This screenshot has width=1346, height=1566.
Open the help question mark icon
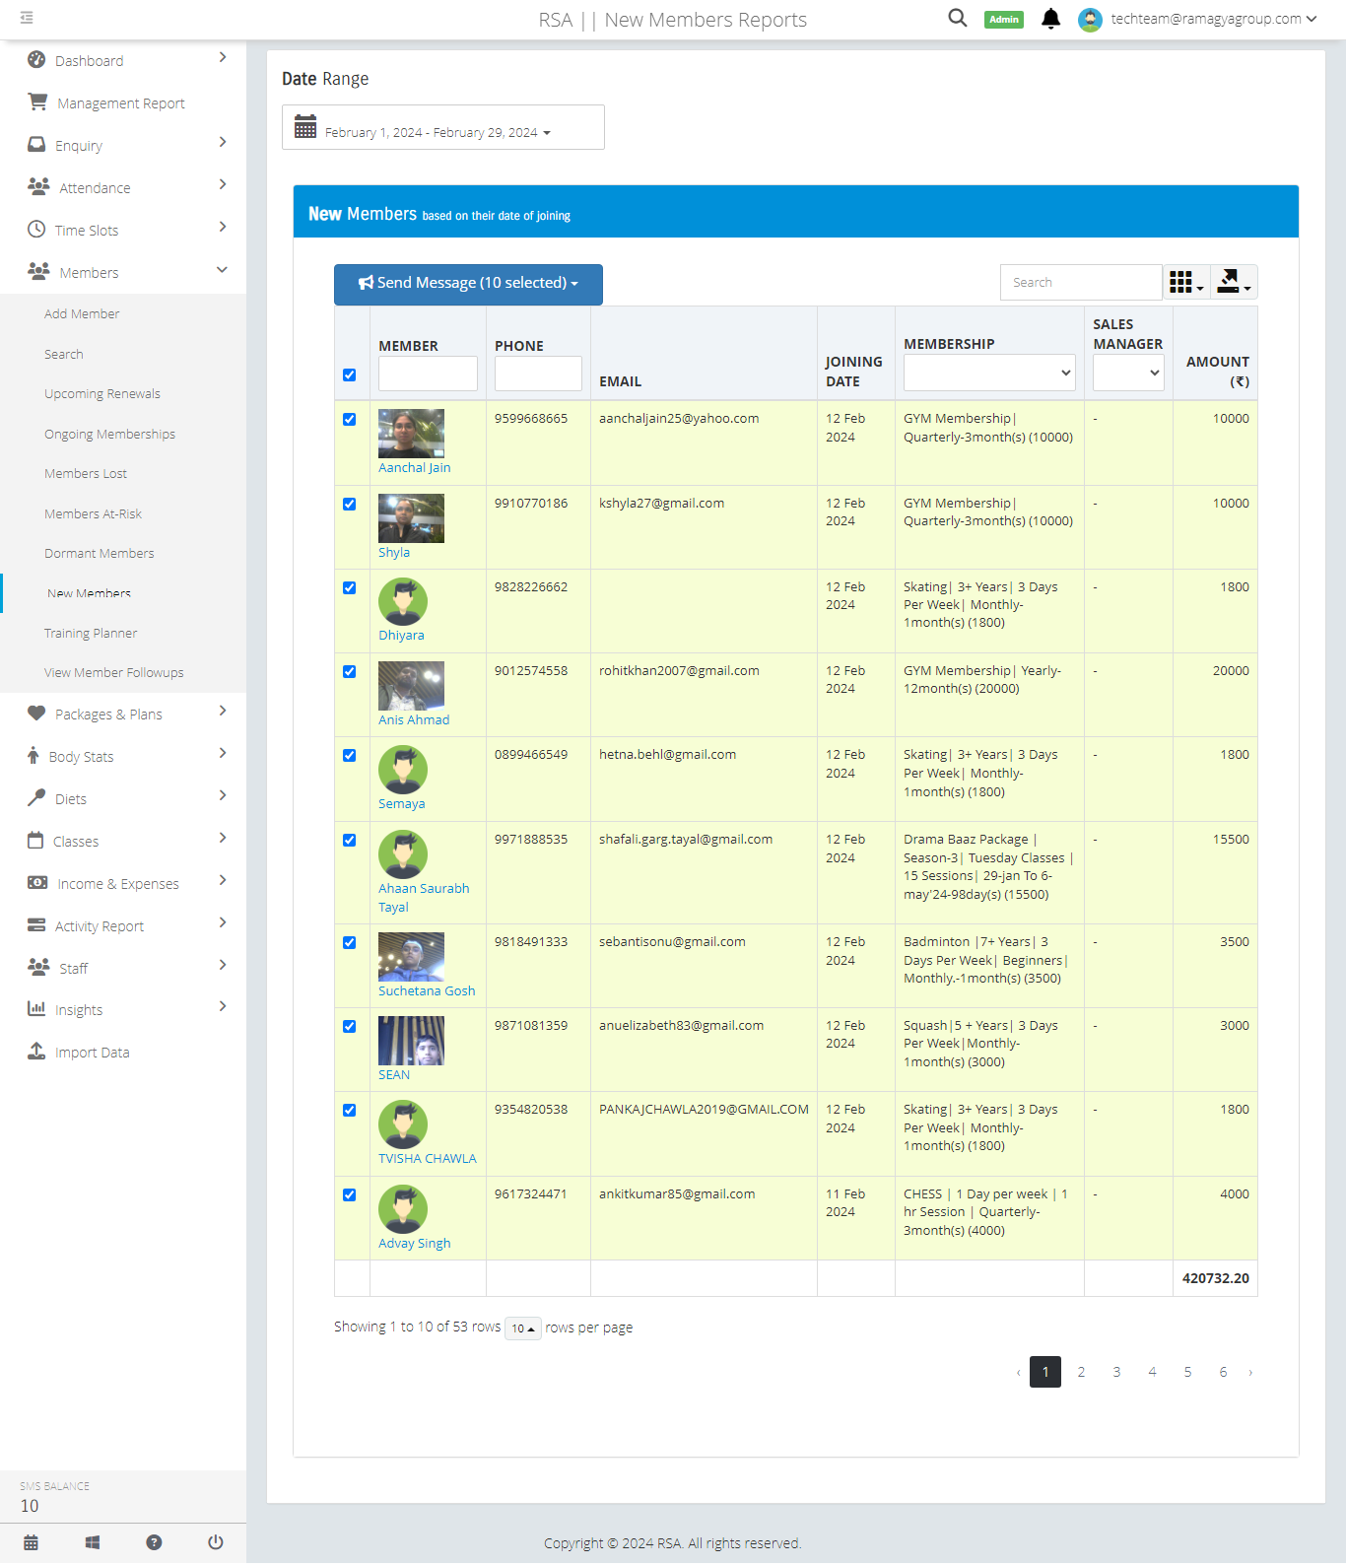click(x=154, y=1542)
